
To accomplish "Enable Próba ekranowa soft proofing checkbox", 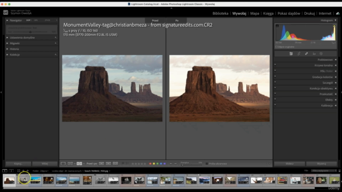I will coord(207,164).
